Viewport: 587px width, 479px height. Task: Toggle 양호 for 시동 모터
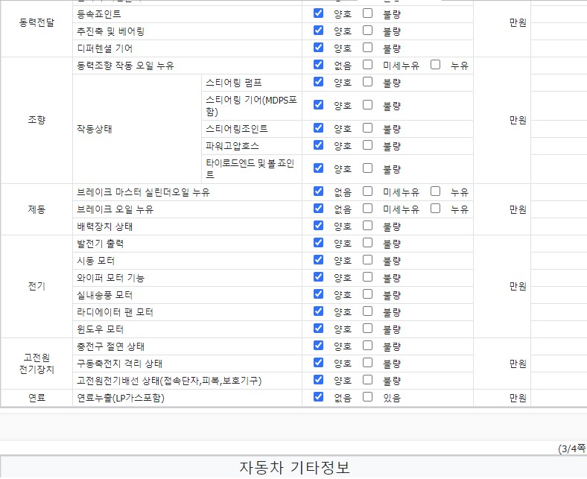(319, 260)
